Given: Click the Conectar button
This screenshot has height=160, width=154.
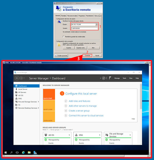Looking at the screenshot, I should pyautogui.click(x=87, y=55).
